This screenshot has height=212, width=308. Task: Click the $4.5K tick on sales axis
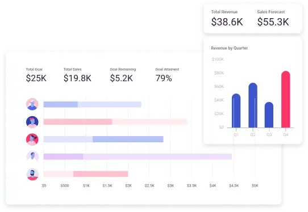[234, 185]
